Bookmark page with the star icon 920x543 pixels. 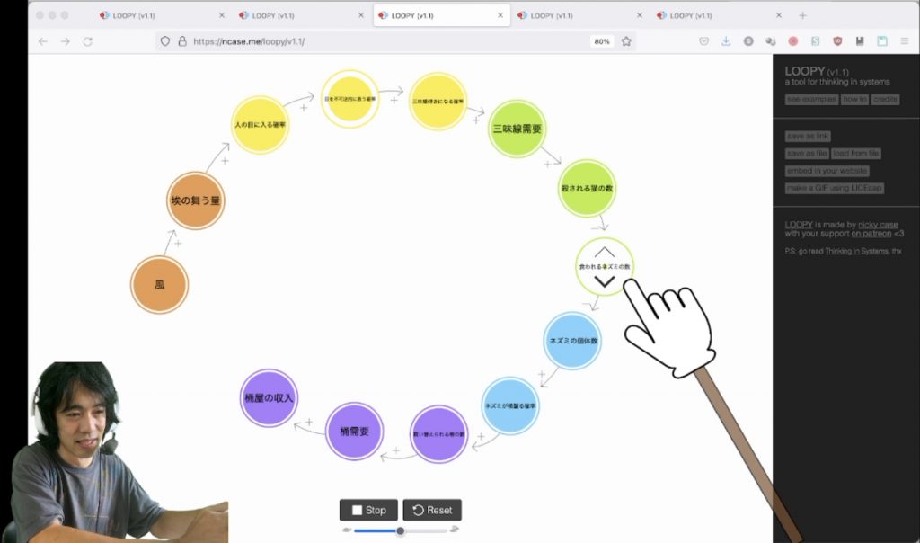click(x=626, y=41)
